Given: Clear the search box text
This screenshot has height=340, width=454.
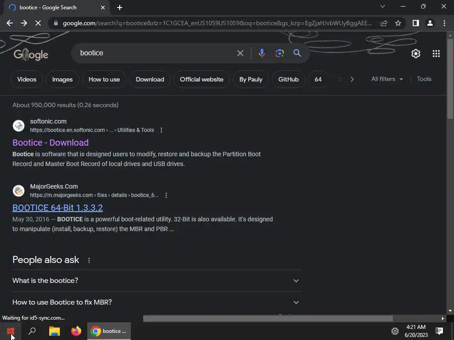Looking at the screenshot, I should [x=240, y=53].
